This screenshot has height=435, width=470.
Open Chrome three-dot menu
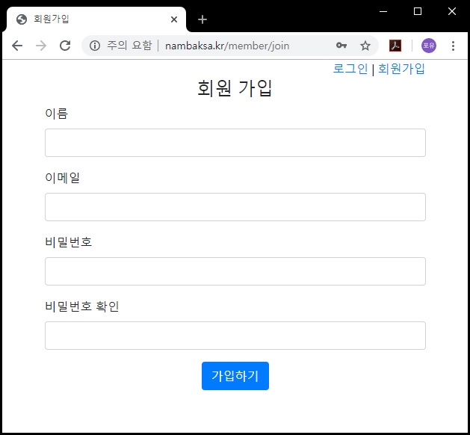[453, 46]
